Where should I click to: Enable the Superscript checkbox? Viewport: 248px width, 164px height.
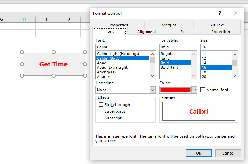point(101,111)
